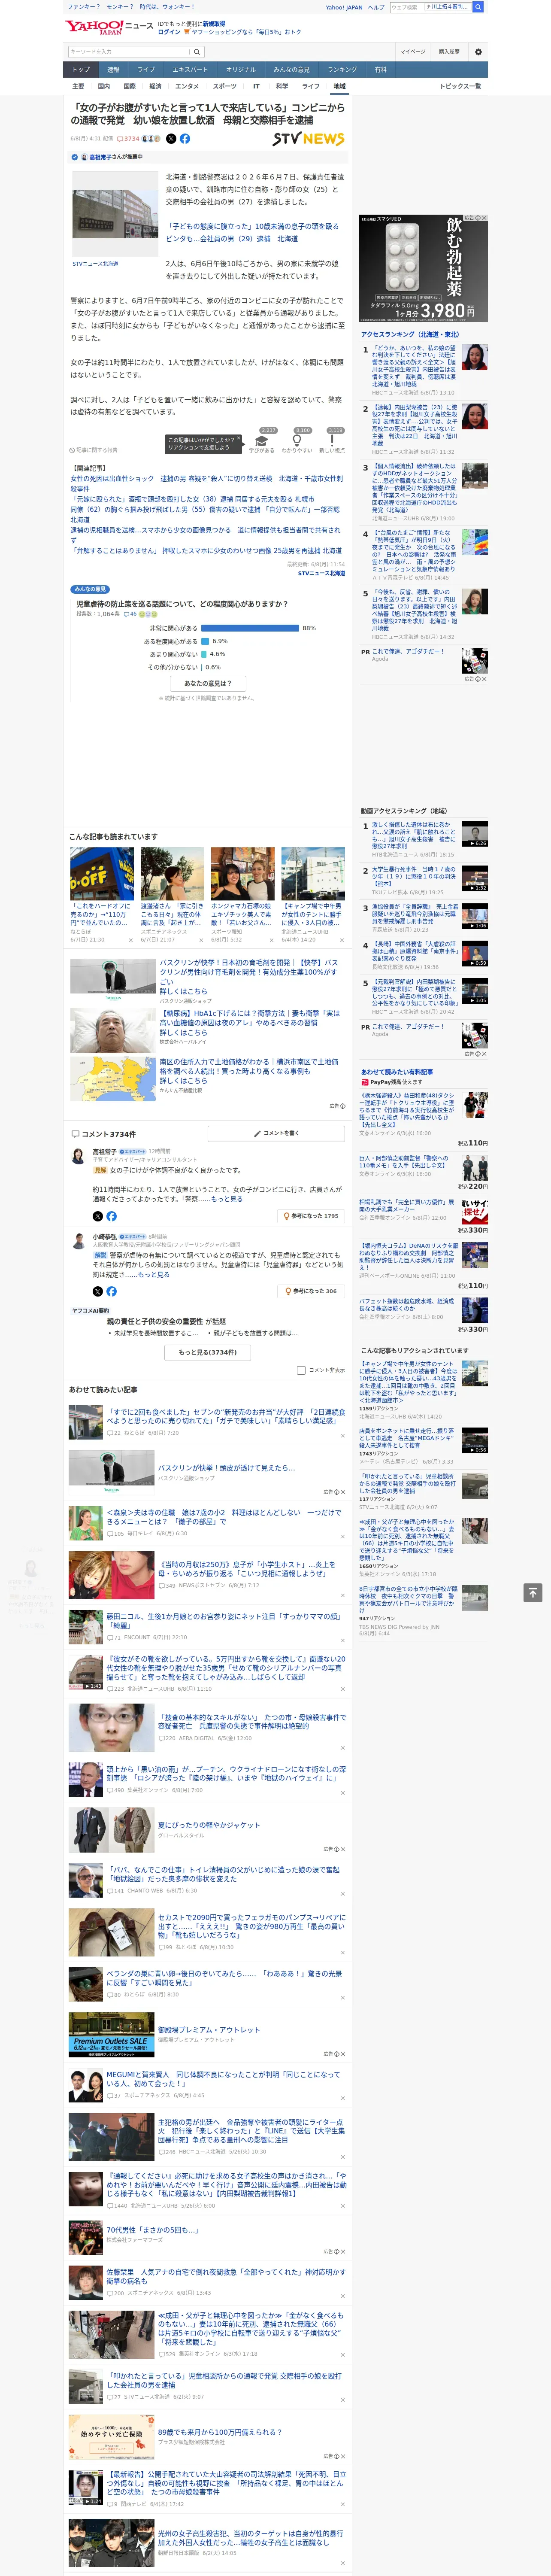Click the ヘルプ link in header
Image resolution: width=551 pixels, height=2576 pixels.
[x=376, y=7]
